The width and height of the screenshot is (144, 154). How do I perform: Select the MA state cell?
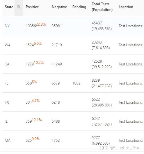click(x=8, y=141)
